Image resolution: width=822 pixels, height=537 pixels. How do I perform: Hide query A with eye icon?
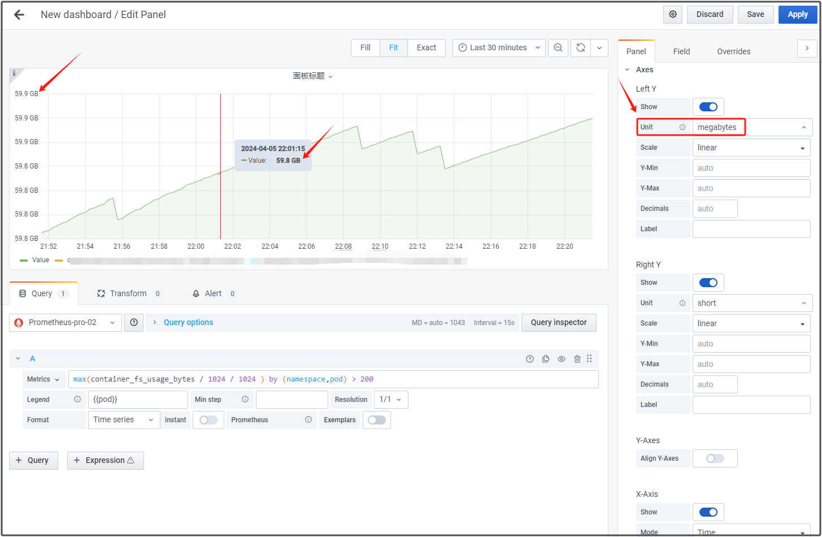point(562,359)
